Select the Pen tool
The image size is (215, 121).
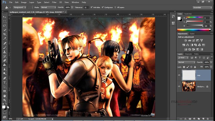4,78
